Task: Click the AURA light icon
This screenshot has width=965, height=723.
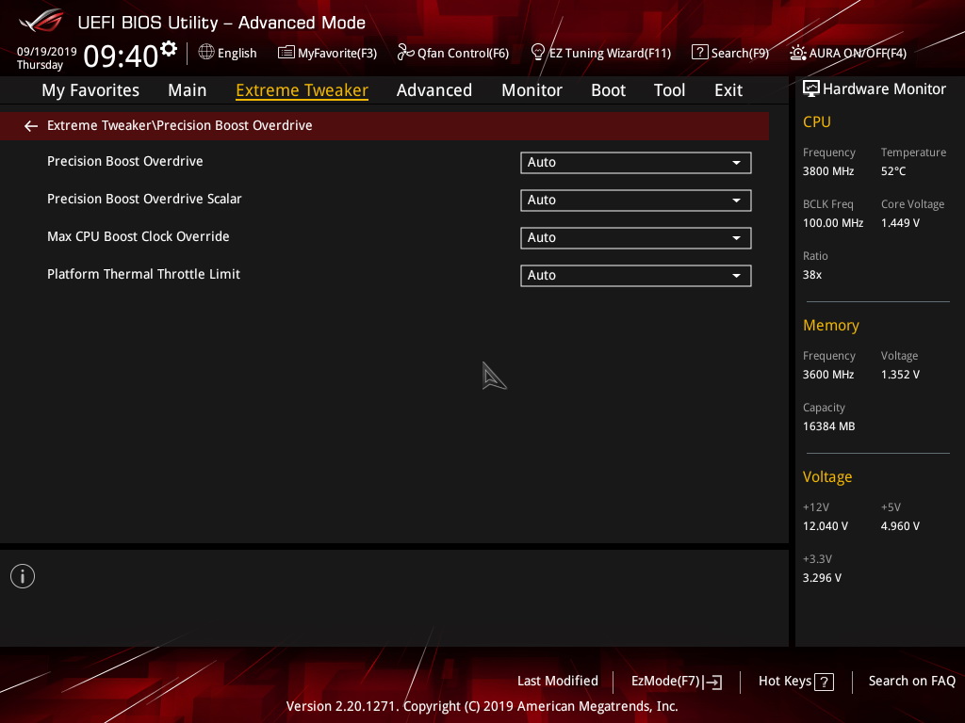Action: 797,53
